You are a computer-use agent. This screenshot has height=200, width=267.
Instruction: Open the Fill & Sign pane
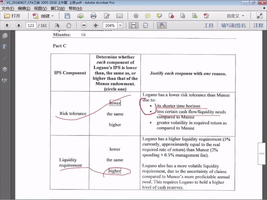[233, 26]
